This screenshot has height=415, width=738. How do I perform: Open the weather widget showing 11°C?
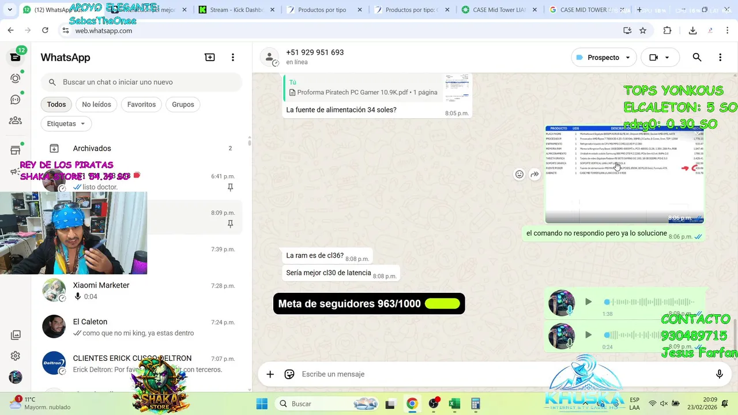(40, 403)
